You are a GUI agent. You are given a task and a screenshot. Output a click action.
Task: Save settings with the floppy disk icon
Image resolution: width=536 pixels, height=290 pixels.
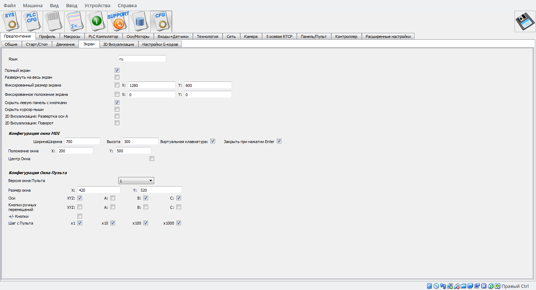click(x=525, y=22)
